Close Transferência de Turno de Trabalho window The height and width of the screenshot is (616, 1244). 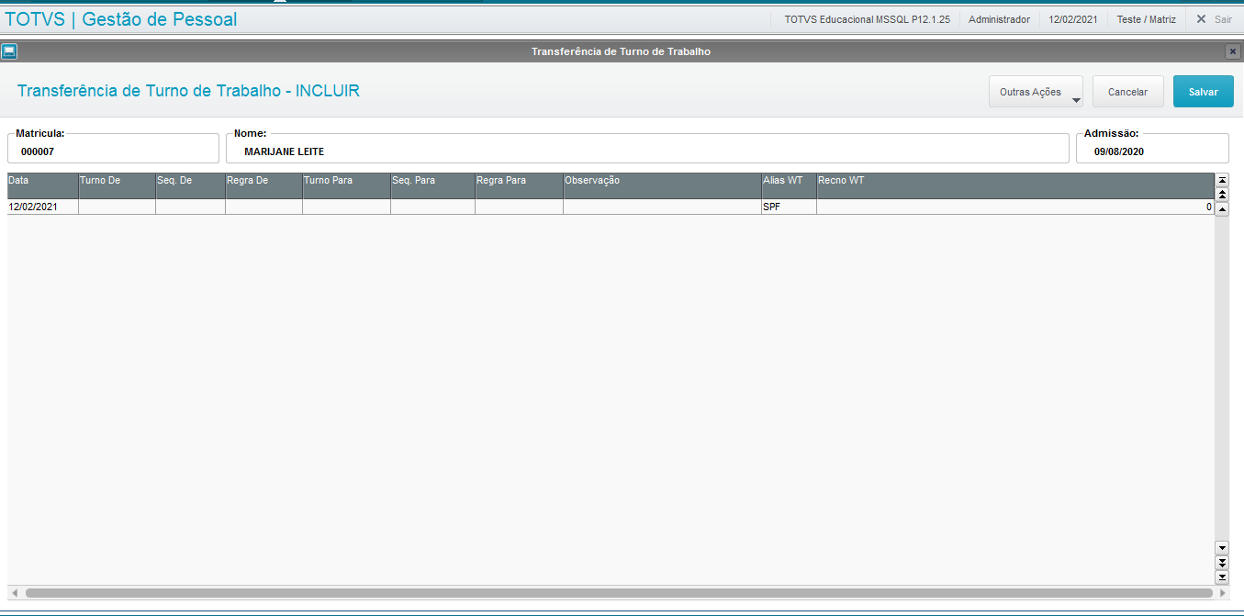coord(1233,51)
